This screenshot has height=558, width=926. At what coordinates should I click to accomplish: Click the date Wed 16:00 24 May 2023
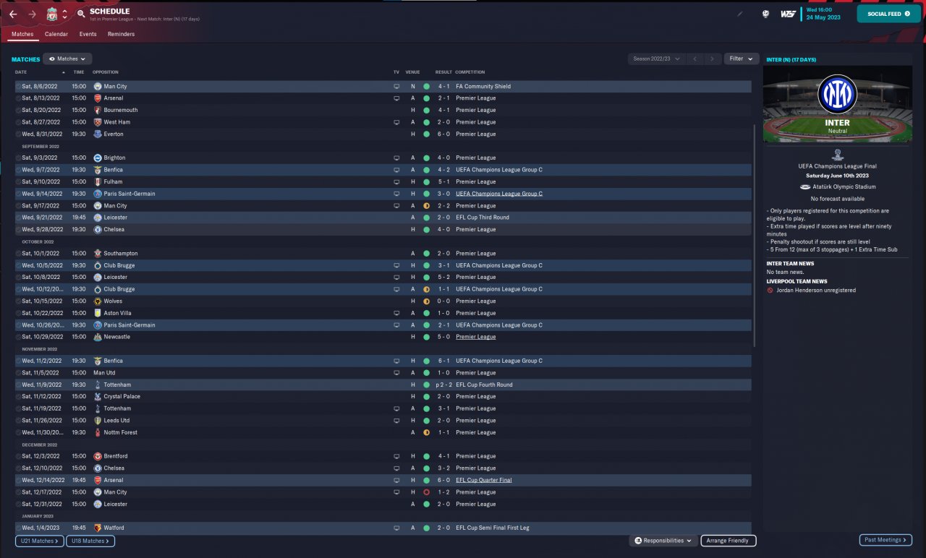tap(825, 14)
